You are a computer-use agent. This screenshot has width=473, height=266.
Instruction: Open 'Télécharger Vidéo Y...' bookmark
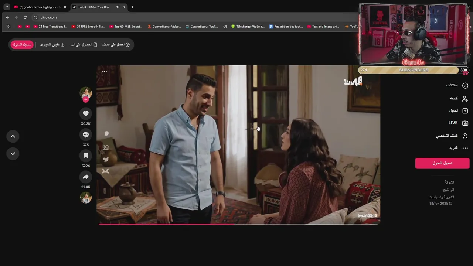[x=248, y=27]
